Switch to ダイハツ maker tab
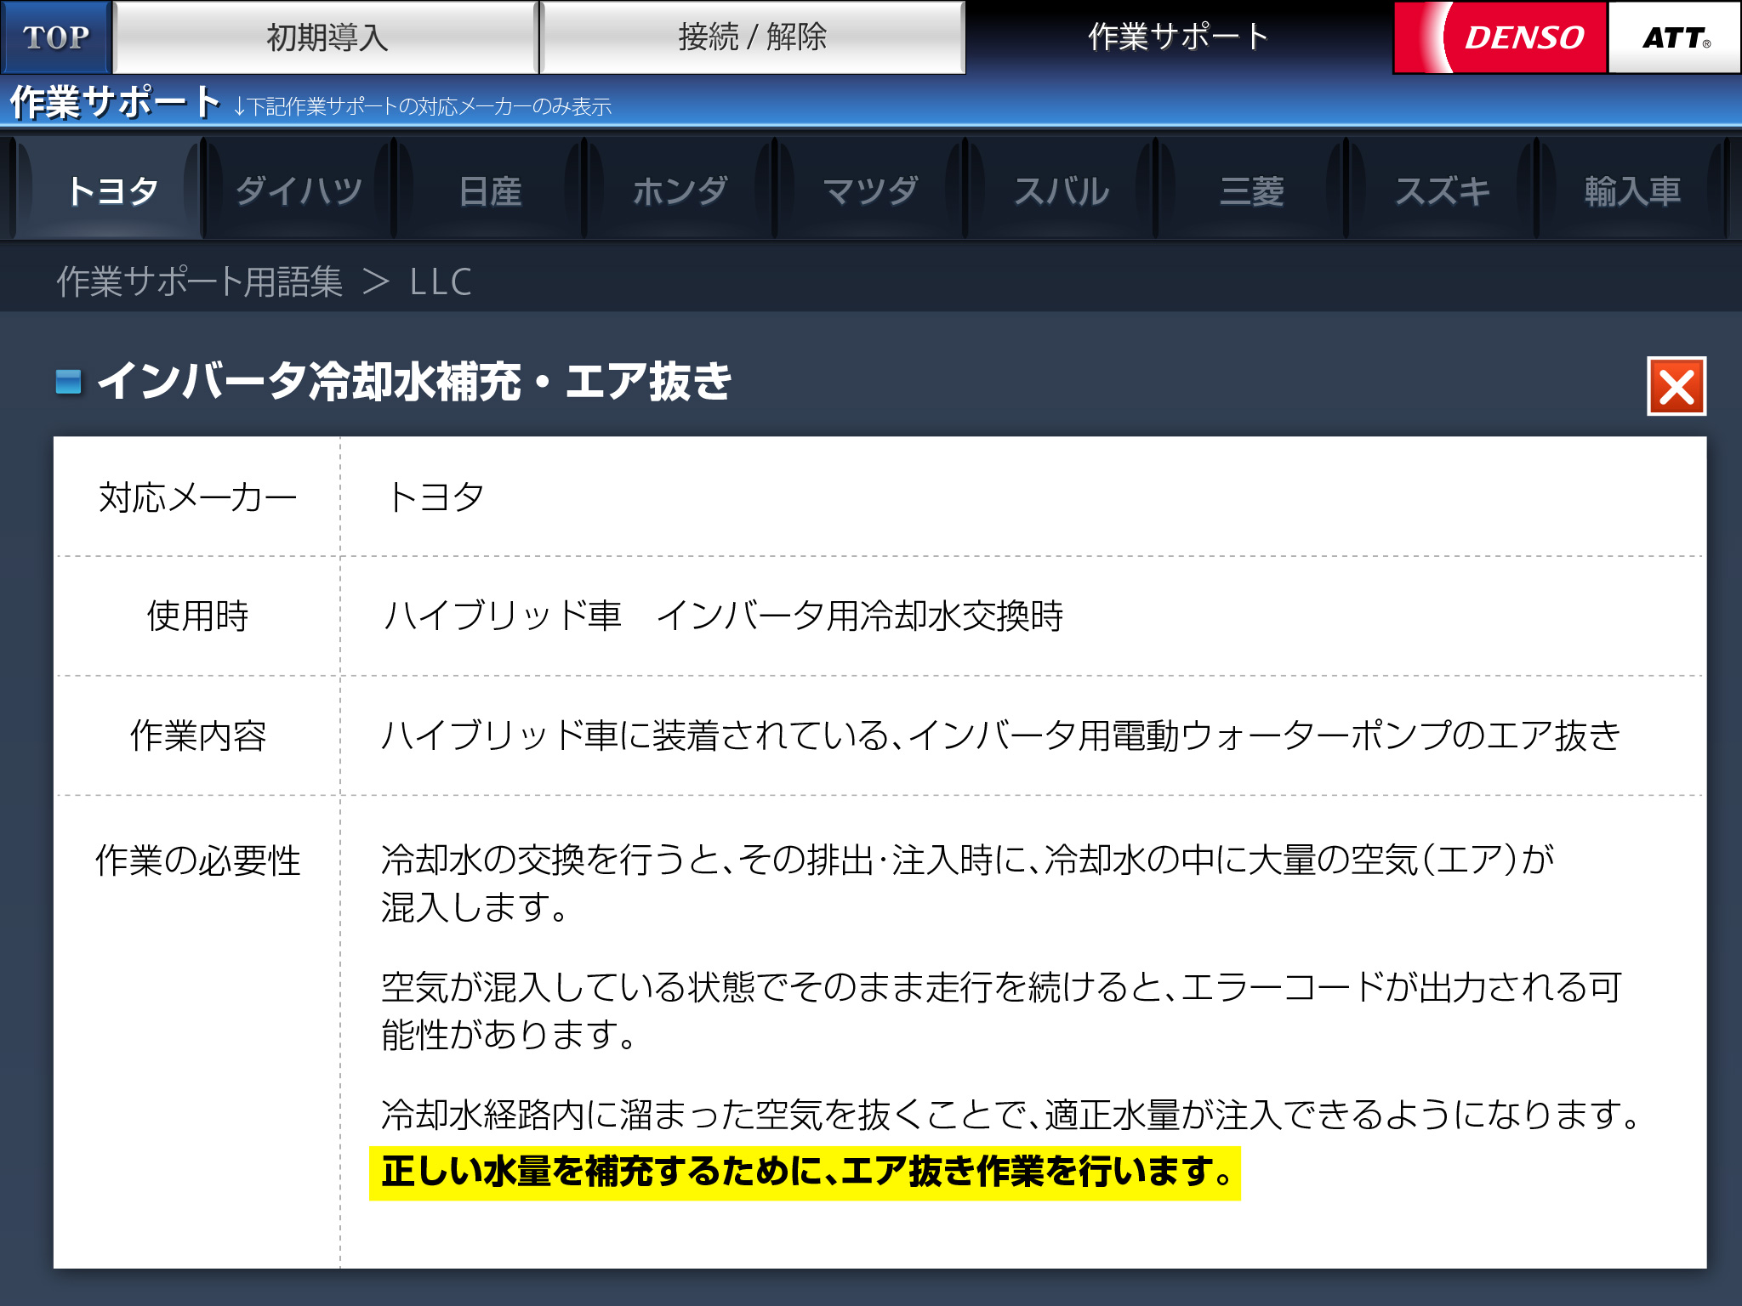This screenshot has width=1742, height=1306. [299, 190]
